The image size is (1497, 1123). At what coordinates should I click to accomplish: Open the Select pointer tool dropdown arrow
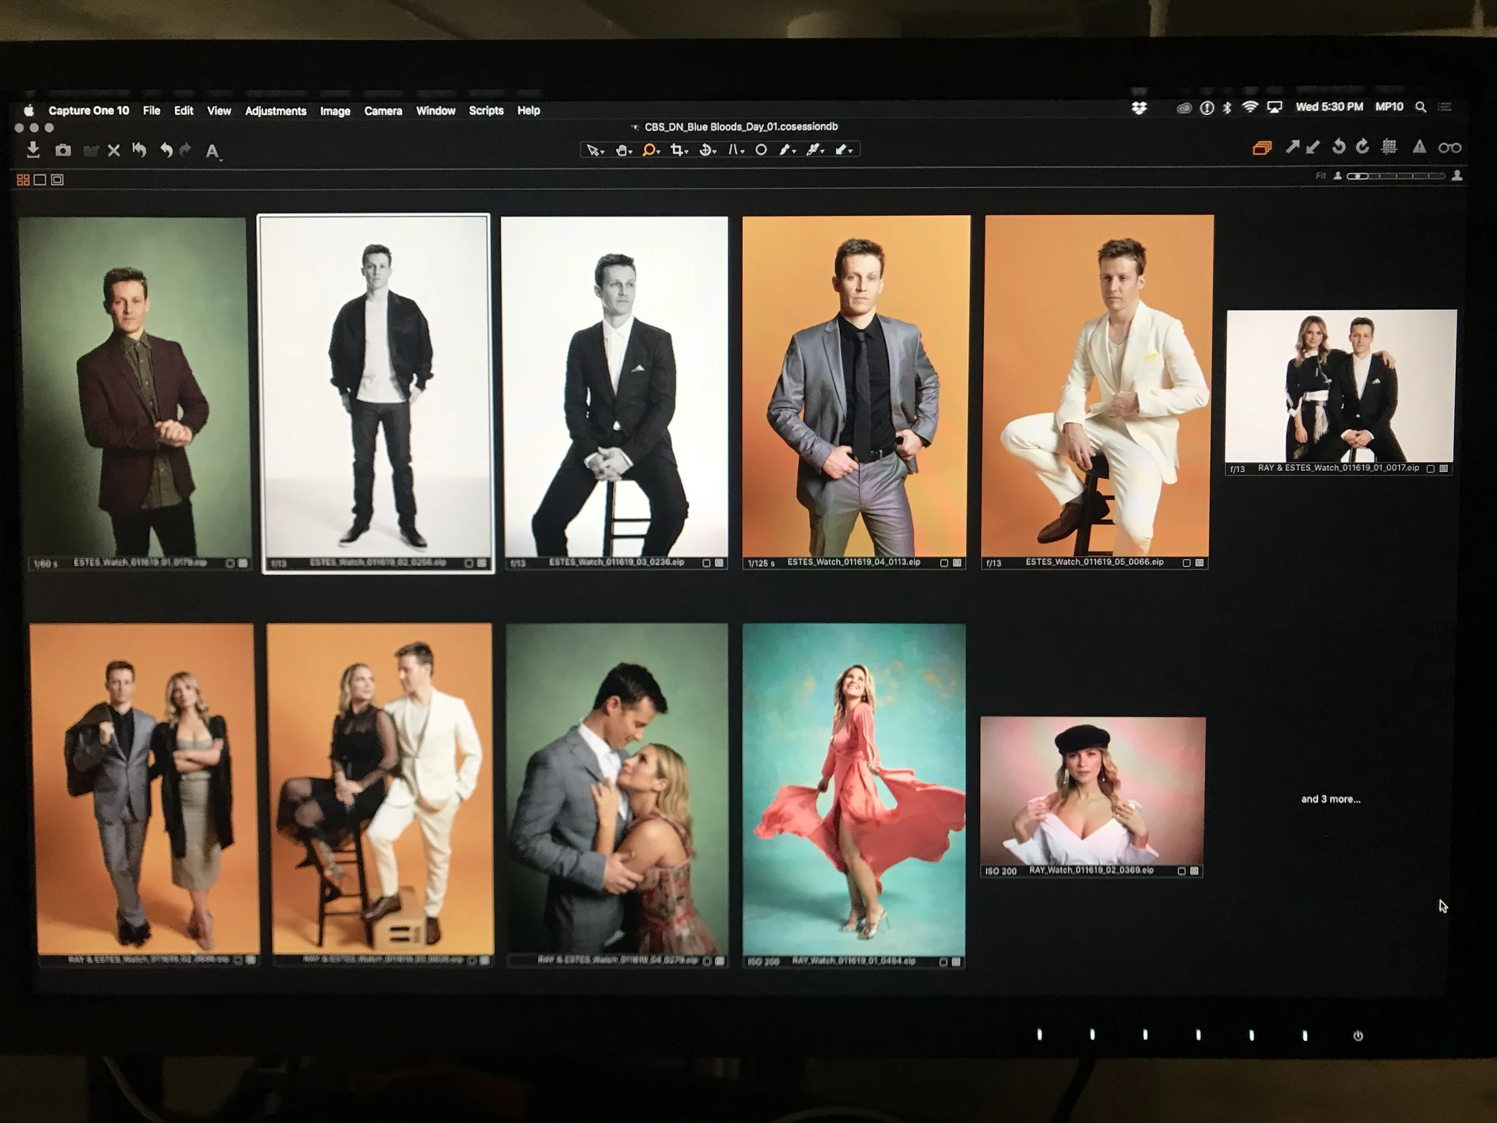click(603, 152)
